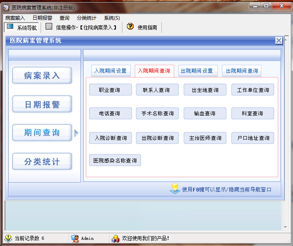The width and height of the screenshot is (293, 246).
Task: Click the 工作单位查询 button
Action: point(253,90)
